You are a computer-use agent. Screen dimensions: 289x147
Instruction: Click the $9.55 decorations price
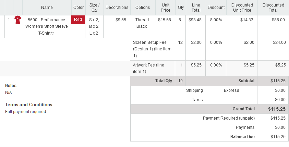121,20
